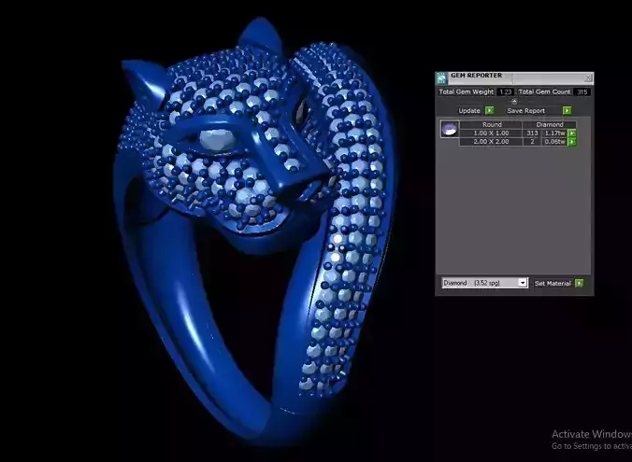Click the Total Gem Count label
This screenshot has width=632, height=462.
[544, 91]
